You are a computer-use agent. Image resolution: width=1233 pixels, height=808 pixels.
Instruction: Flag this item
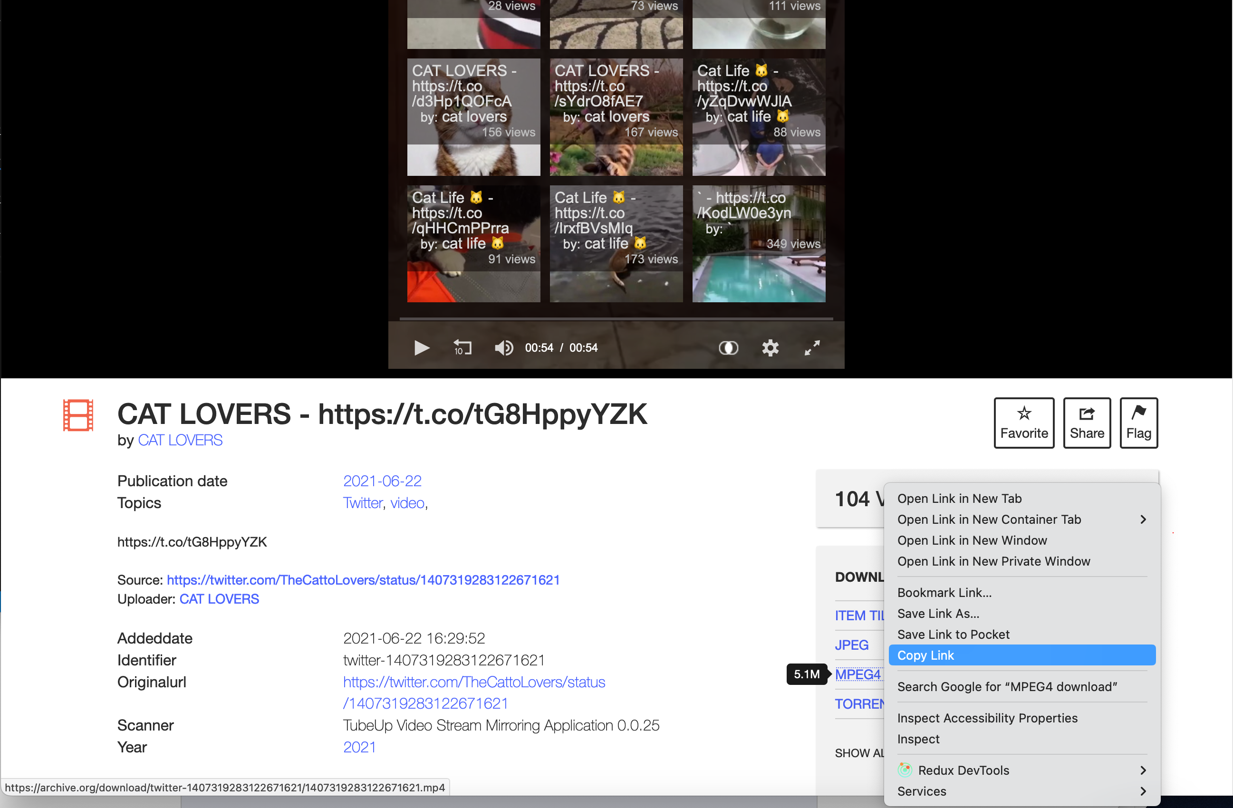coord(1138,423)
